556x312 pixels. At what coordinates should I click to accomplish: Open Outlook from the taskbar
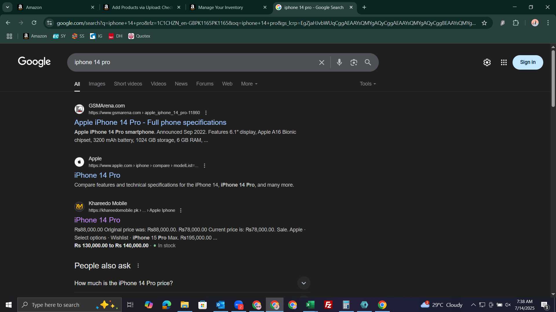(221, 305)
